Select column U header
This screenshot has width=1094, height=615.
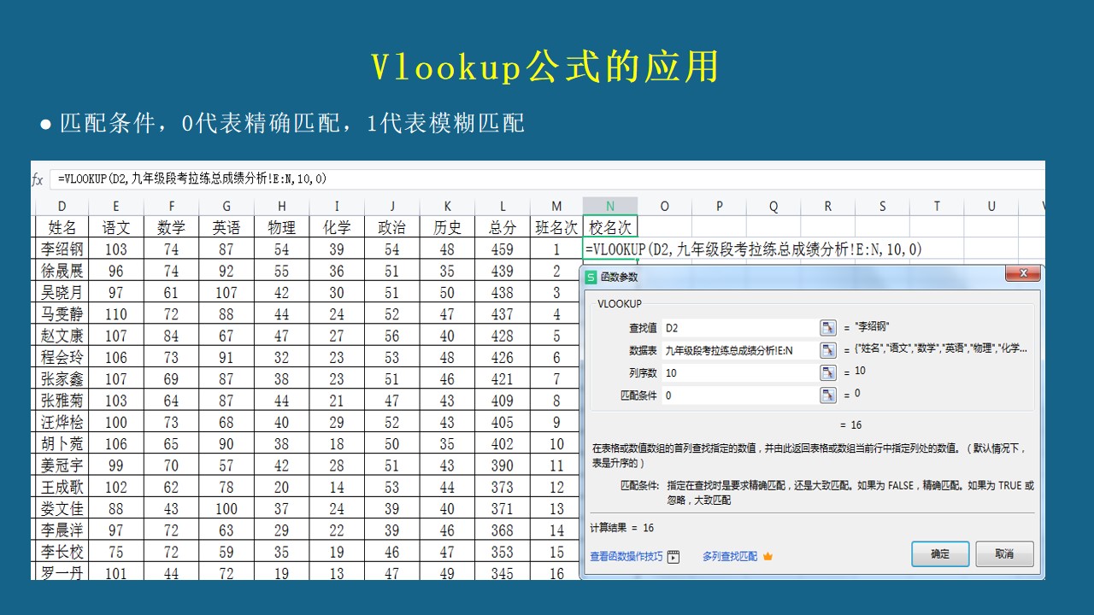(991, 206)
